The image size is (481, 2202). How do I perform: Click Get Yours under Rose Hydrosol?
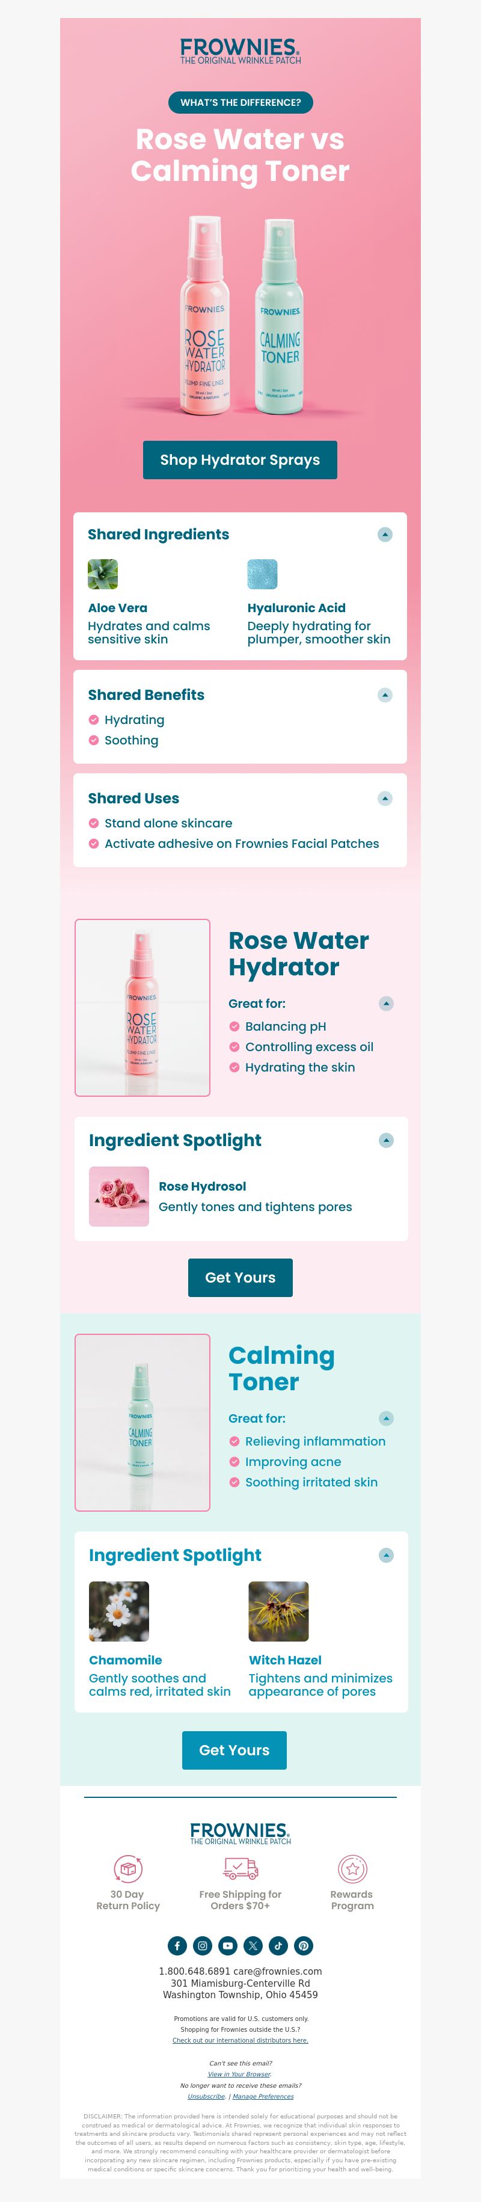[x=240, y=1277]
